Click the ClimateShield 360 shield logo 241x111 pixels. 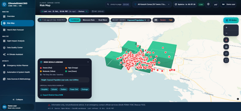4,4
